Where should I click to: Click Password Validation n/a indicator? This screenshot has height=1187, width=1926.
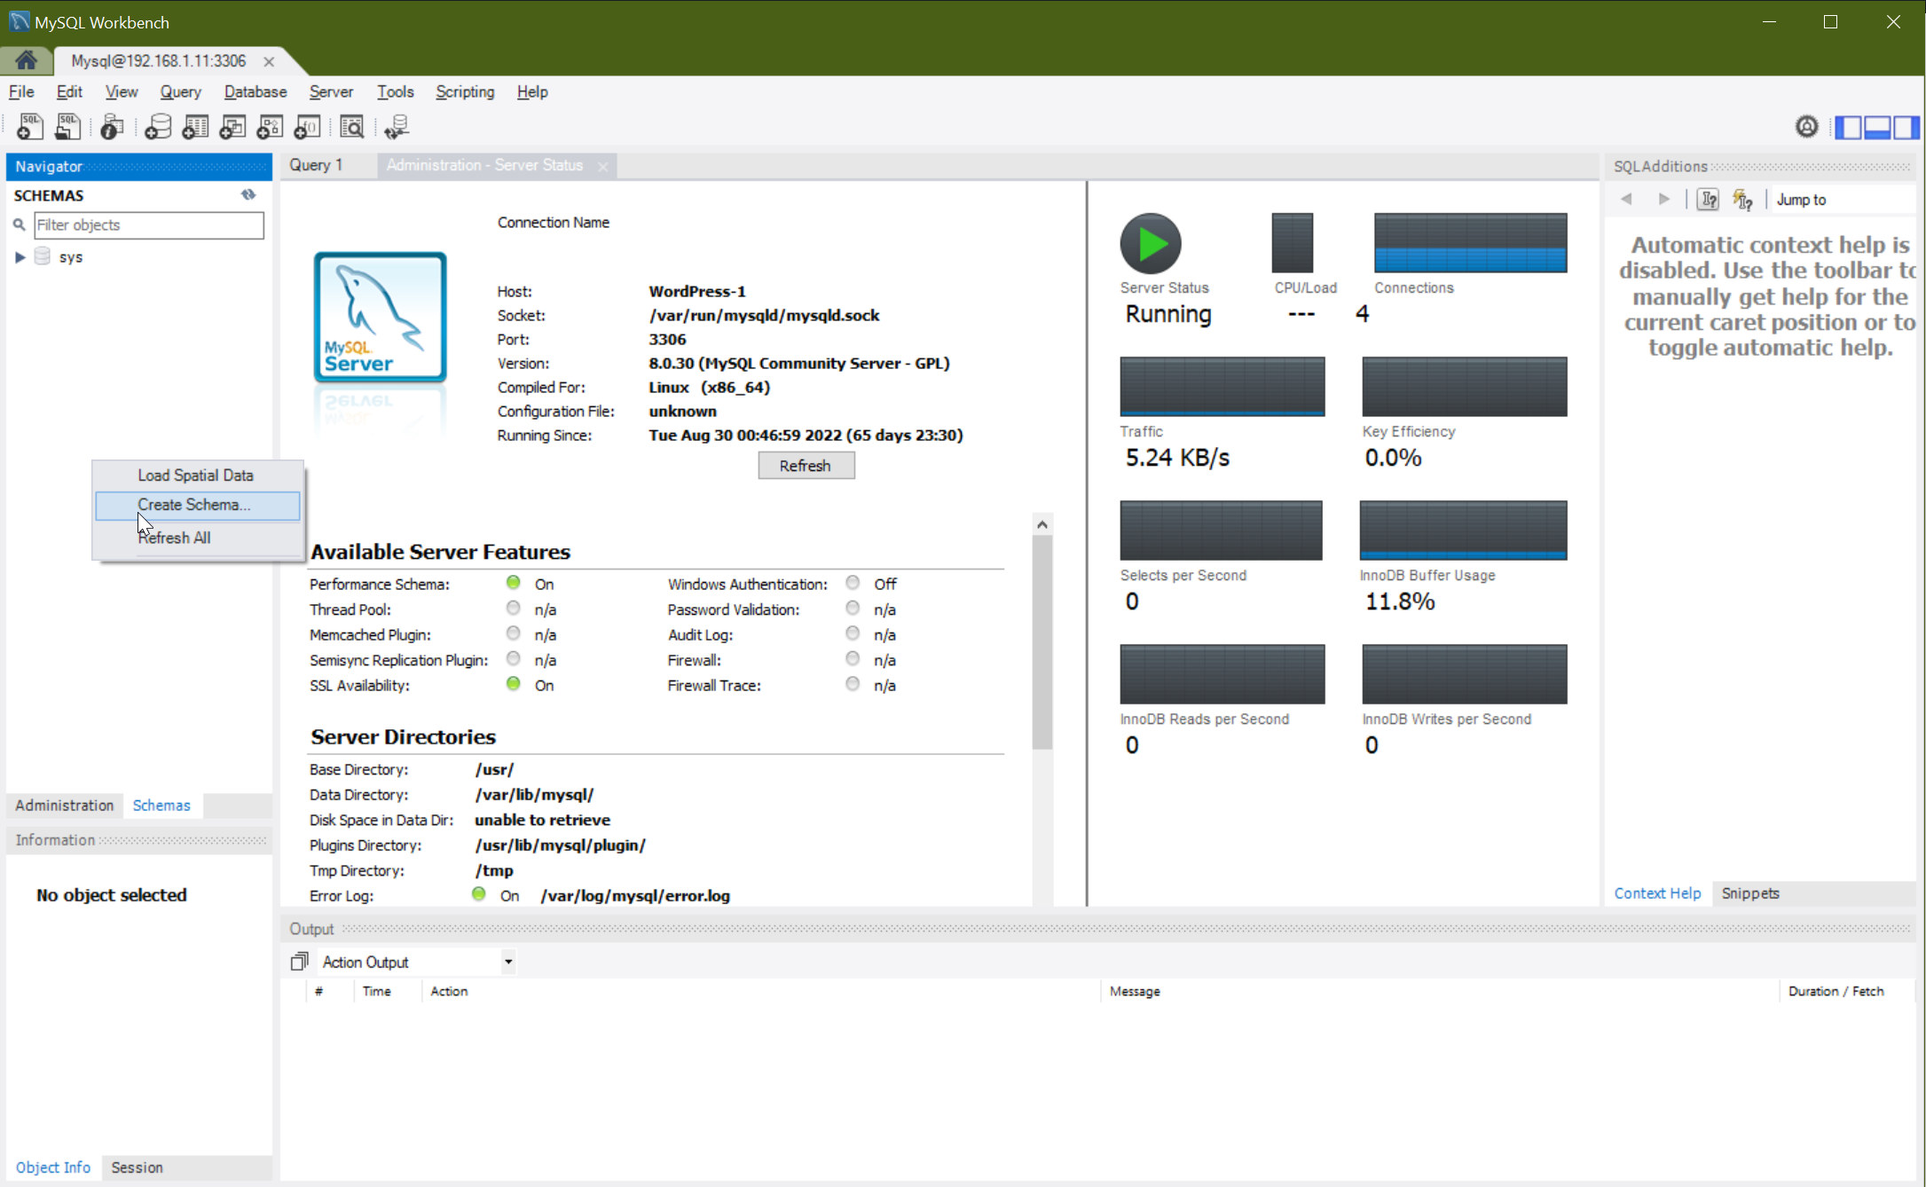pyautogui.click(x=853, y=608)
